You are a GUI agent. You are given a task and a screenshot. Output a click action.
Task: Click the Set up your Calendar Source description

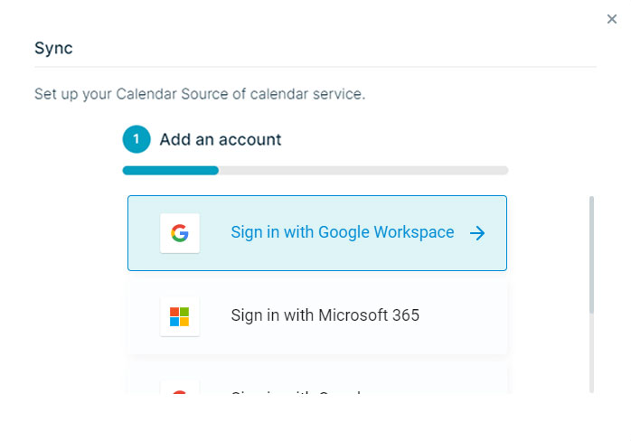200,94
